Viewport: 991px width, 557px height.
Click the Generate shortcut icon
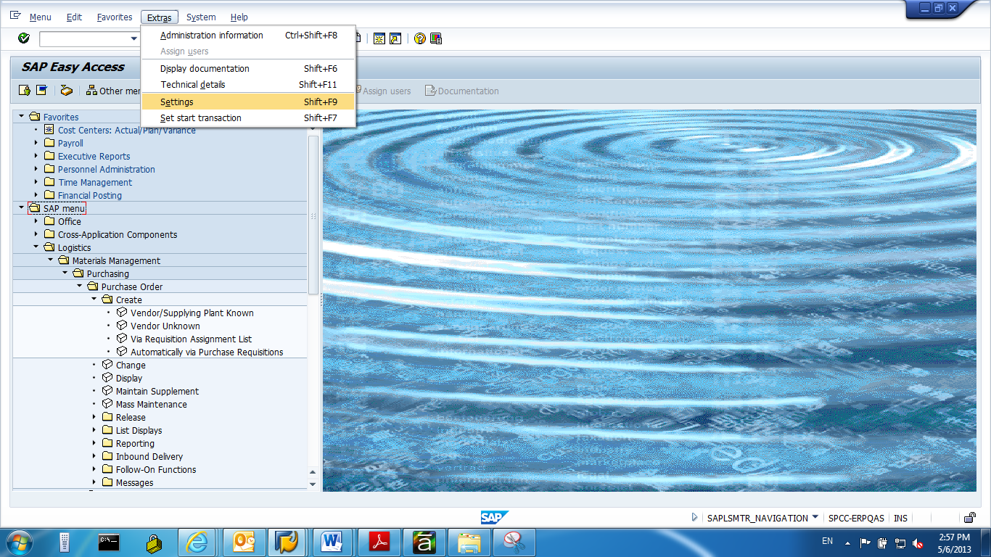394,38
